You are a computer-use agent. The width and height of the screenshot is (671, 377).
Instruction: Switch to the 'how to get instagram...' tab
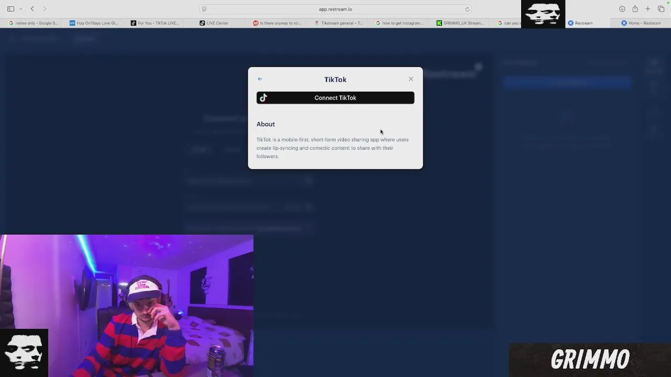[399, 23]
